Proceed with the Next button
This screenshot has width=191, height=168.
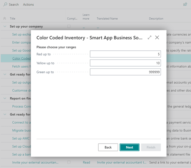[129, 147]
